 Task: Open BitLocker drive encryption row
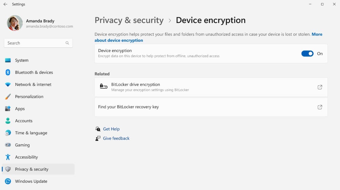click(211, 87)
